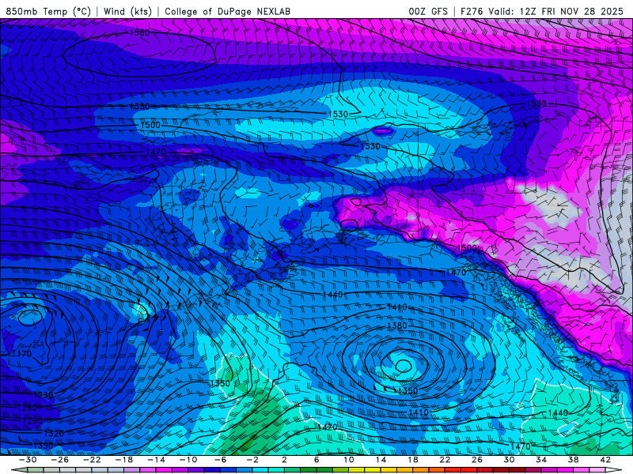Click the -26 value on temperature scale

pos(60,460)
